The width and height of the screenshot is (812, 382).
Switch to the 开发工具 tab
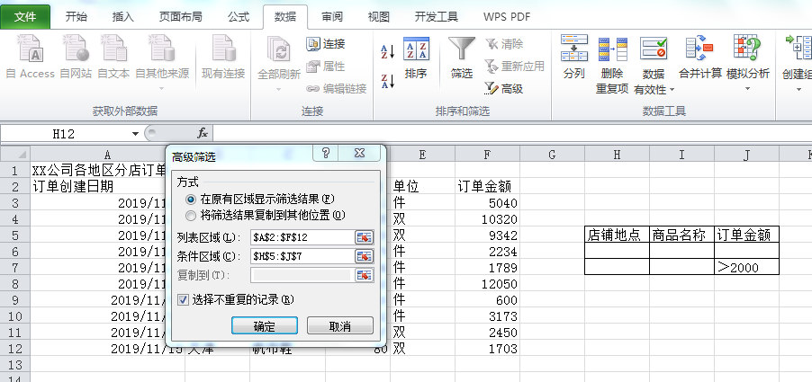click(x=436, y=17)
